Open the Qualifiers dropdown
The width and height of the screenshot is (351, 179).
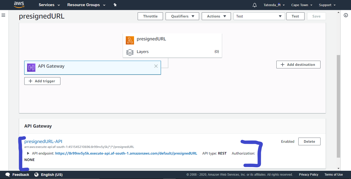[x=182, y=16]
